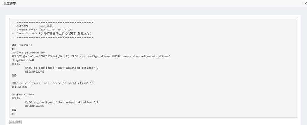Click the last END keyword
Viewport: 307px width, 125px height.
14,110
